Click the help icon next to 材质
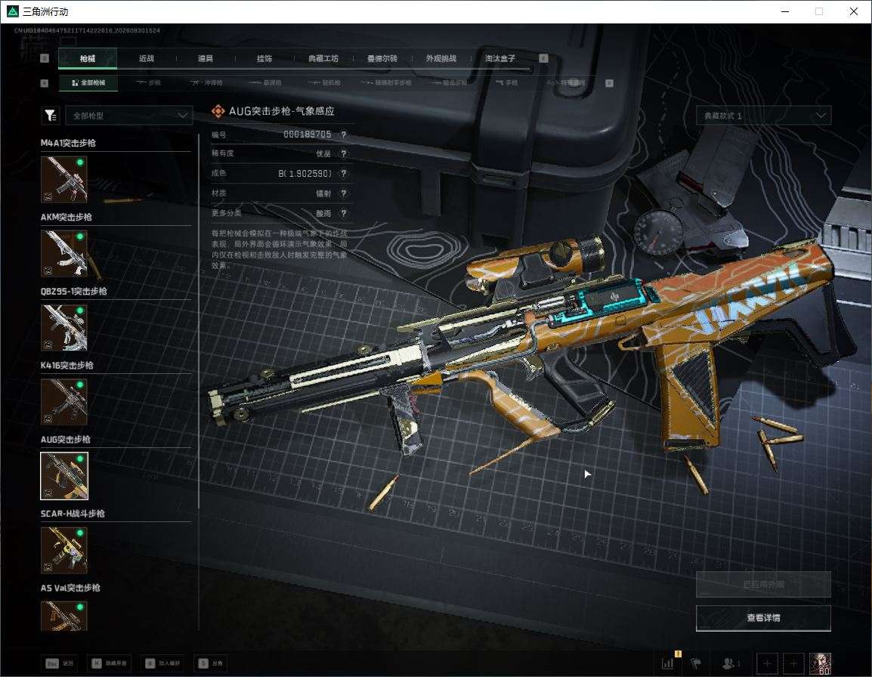 (x=344, y=193)
